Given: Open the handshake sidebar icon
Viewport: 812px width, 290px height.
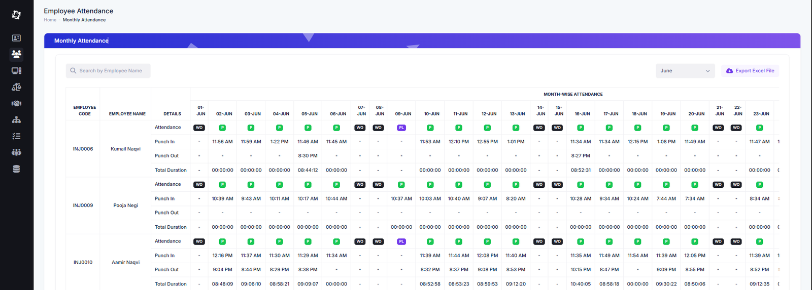Looking at the screenshot, I should (16, 103).
